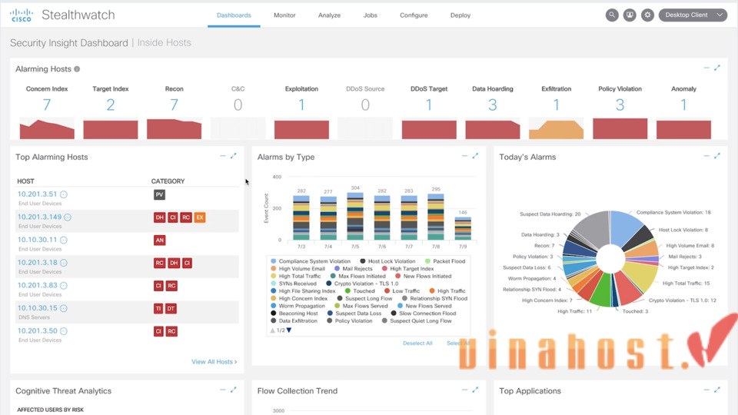Expand the Top Applications panel
The width and height of the screenshot is (738, 415).
pyautogui.click(x=717, y=390)
